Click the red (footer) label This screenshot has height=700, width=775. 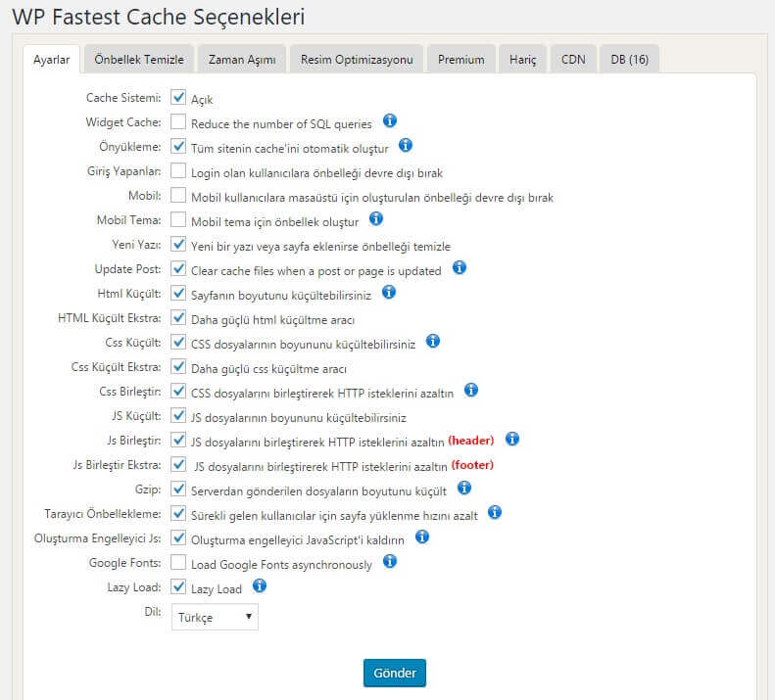pos(472,465)
